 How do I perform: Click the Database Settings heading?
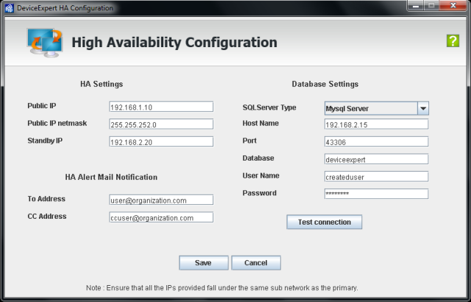pyautogui.click(x=325, y=84)
